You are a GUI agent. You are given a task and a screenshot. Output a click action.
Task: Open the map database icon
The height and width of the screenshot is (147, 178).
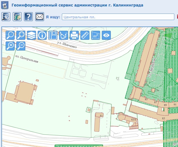(x=17, y=17)
